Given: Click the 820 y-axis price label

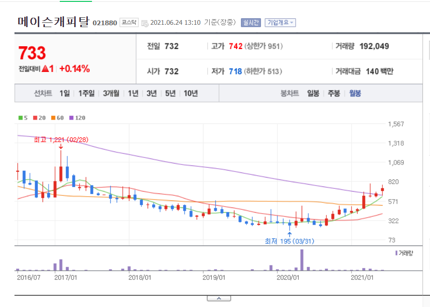Looking at the screenshot, I should click(x=393, y=182).
